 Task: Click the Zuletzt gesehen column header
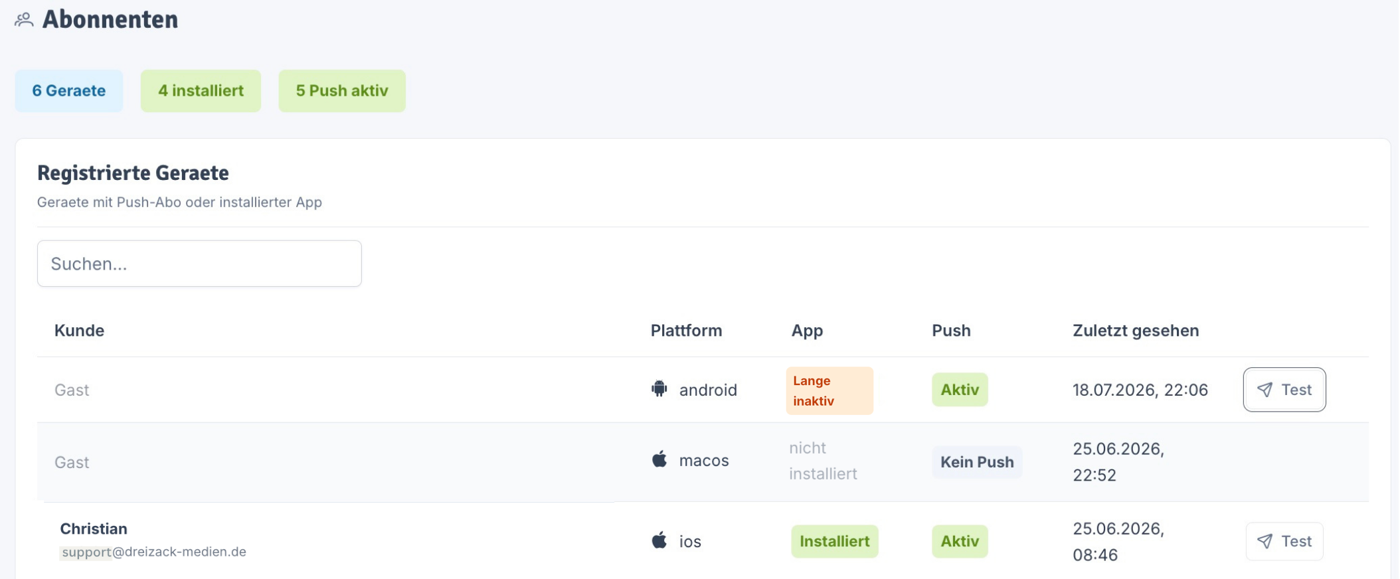pyautogui.click(x=1136, y=331)
